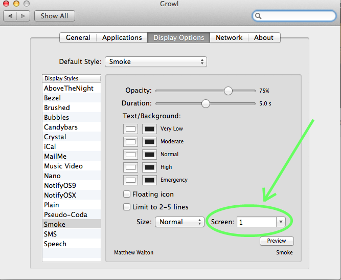This screenshot has width=341, height=280.
Task: Click the Show All button
Action: 55,16
